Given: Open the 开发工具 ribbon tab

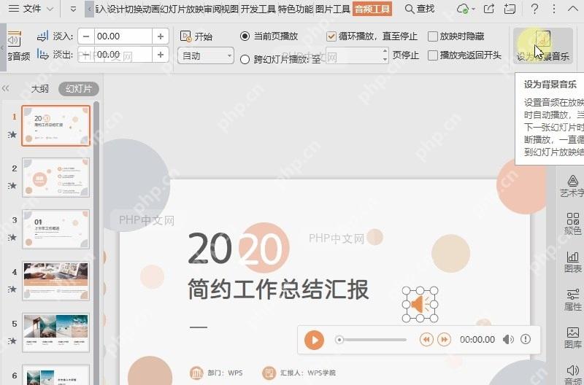Looking at the screenshot, I should pos(258,9).
